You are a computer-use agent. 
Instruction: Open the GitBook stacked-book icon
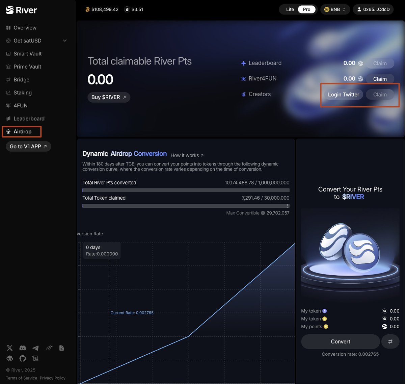[x=10, y=358]
